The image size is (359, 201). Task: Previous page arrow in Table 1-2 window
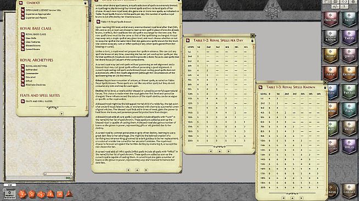(x=211, y=151)
